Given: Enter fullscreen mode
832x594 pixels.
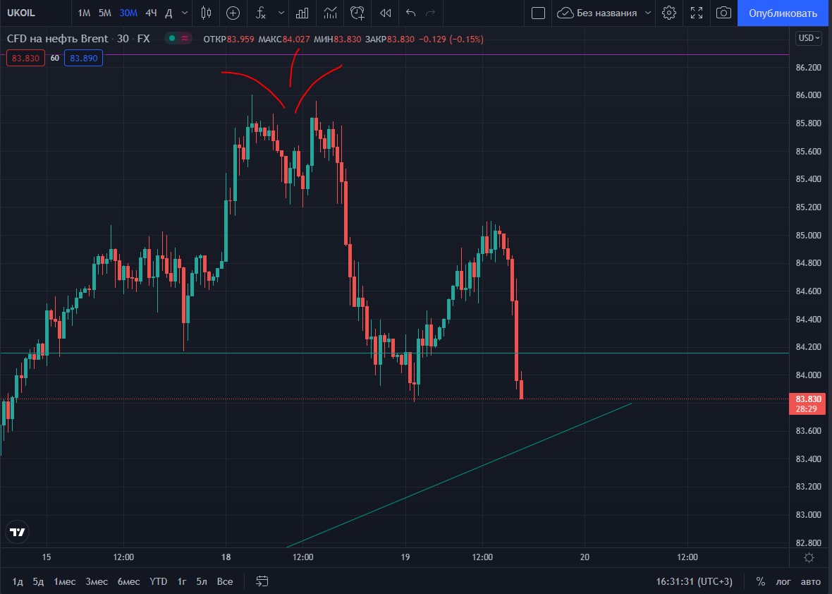Looking at the screenshot, I should tap(697, 13).
